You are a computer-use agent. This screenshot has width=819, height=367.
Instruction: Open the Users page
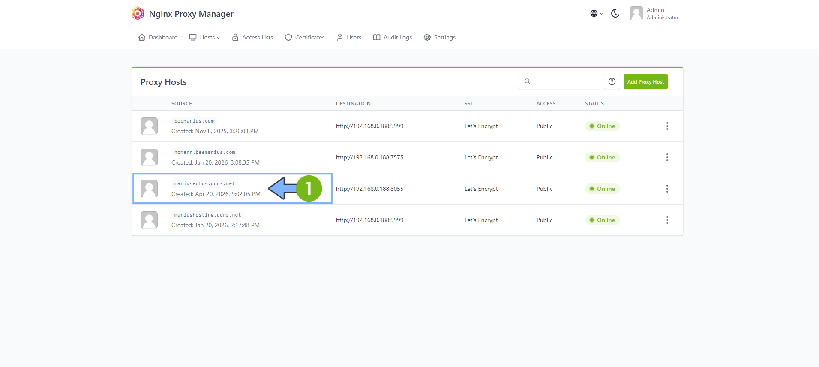349,37
